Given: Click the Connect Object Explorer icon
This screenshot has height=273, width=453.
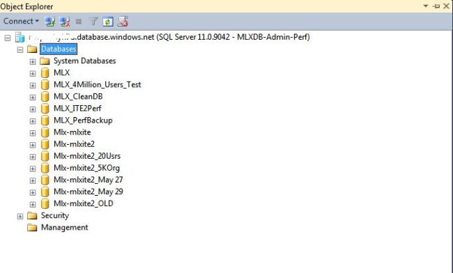Looking at the screenshot, I should click(x=50, y=22).
